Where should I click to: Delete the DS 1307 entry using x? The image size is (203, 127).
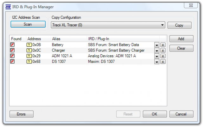(x=163, y=62)
